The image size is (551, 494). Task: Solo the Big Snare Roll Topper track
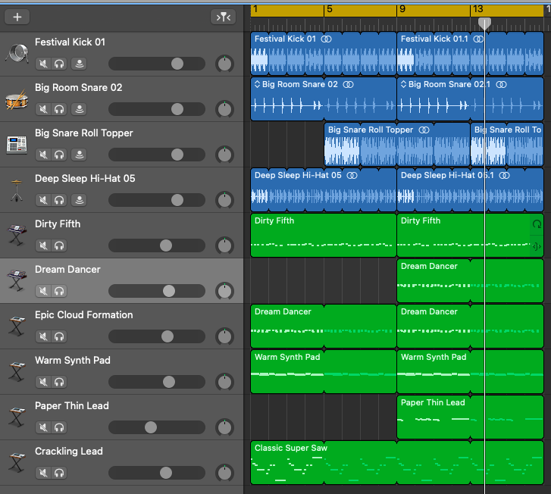pyautogui.click(x=59, y=155)
